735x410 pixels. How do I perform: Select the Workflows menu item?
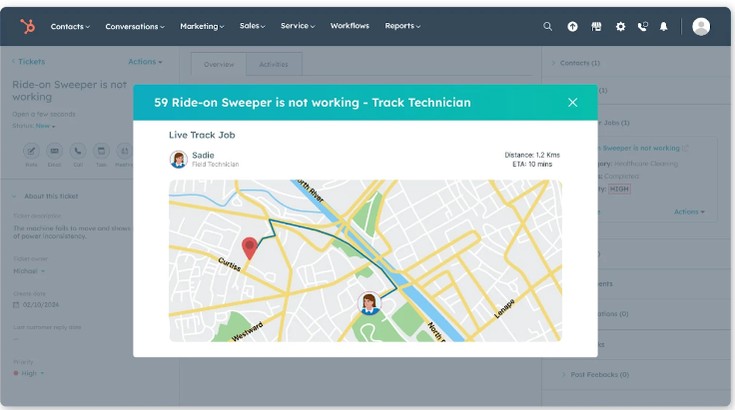(x=350, y=27)
